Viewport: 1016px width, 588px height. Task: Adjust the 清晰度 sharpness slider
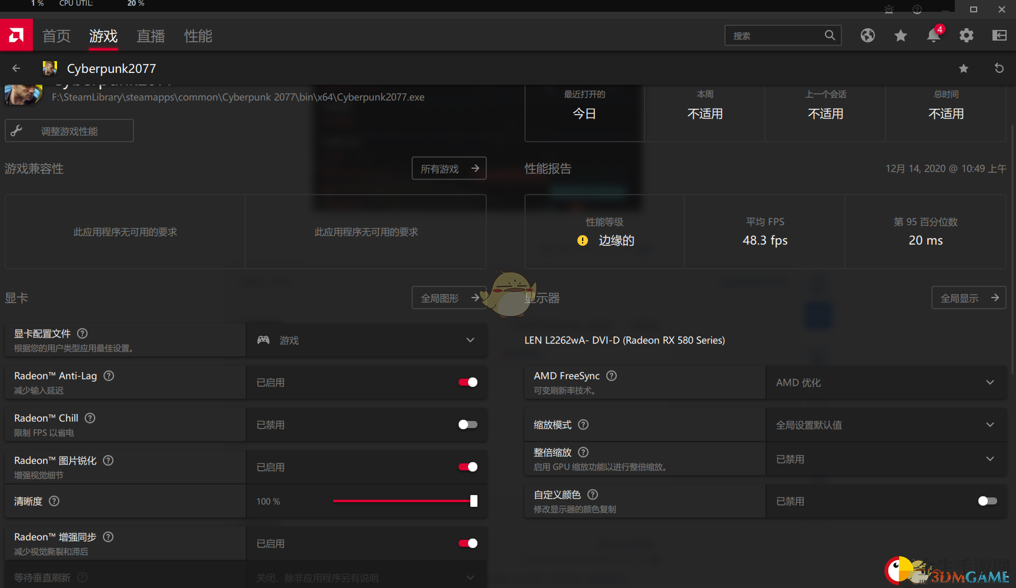point(405,501)
